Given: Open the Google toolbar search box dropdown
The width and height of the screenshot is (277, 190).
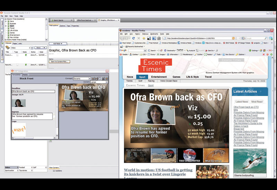Looking at the screenshot, I should [145, 50].
